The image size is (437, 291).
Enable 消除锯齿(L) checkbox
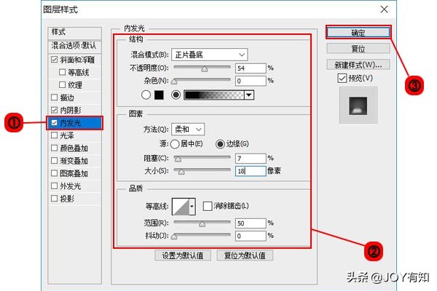coord(208,207)
